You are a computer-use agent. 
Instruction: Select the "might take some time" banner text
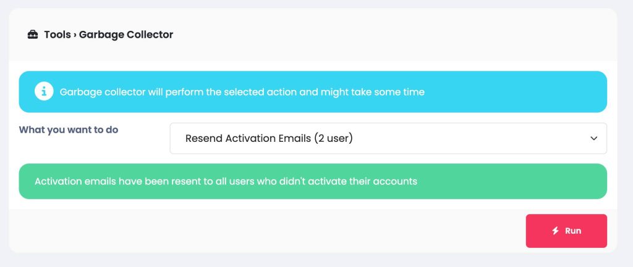tap(373, 92)
